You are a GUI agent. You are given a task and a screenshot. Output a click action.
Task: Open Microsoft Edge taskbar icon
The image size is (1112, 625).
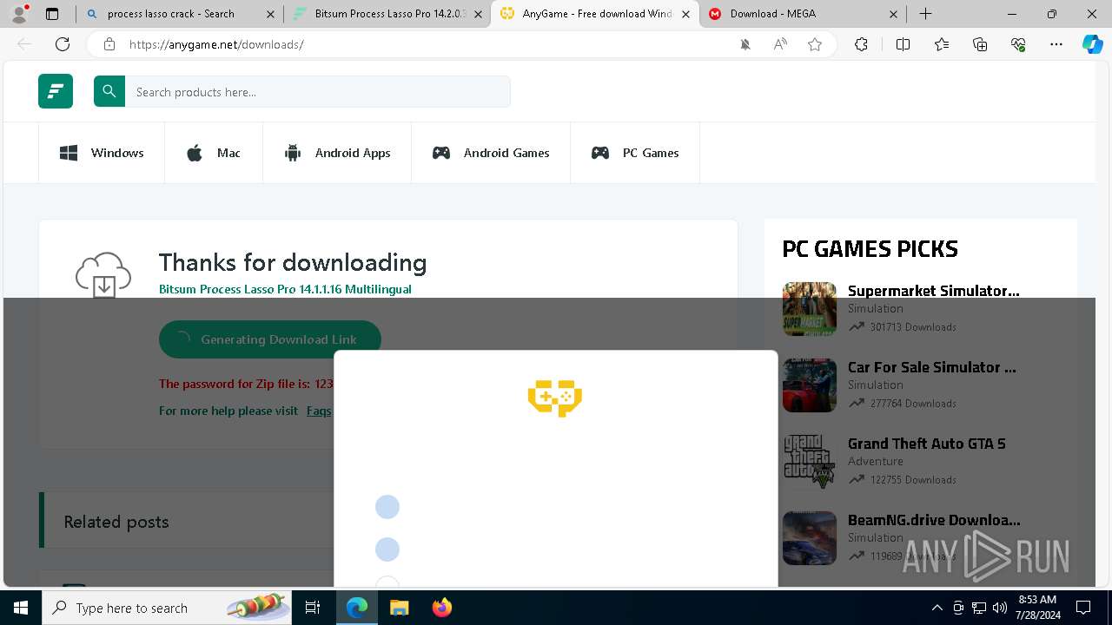tap(357, 608)
